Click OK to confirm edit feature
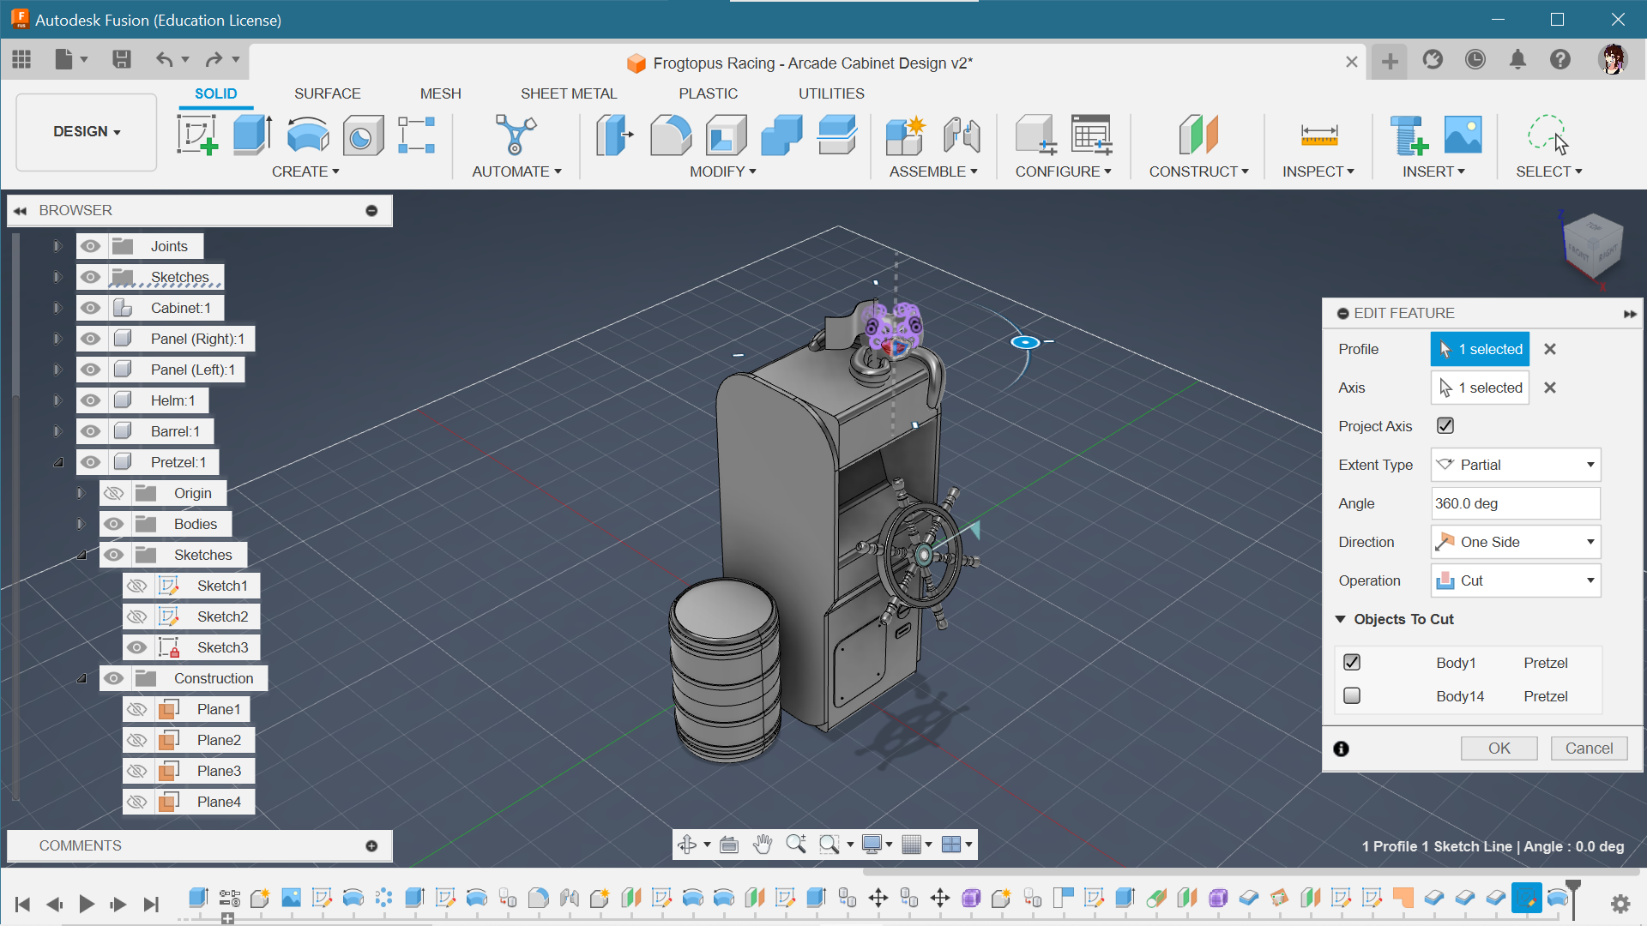The width and height of the screenshot is (1647, 926). pos(1500,748)
